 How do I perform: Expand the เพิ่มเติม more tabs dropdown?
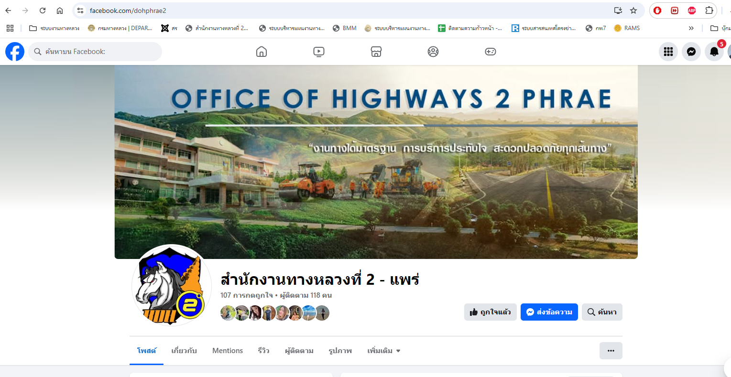[x=384, y=351]
